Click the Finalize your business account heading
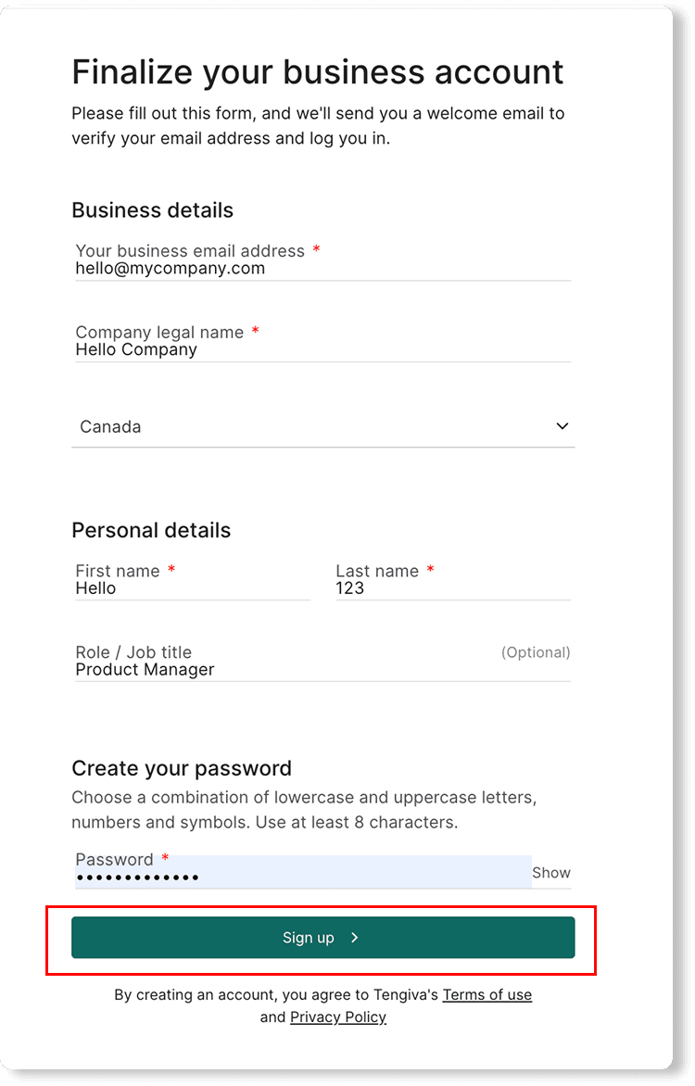 [x=318, y=71]
